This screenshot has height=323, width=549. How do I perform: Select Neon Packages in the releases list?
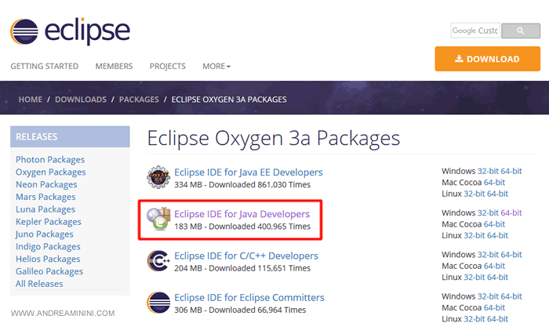click(x=46, y=185)
